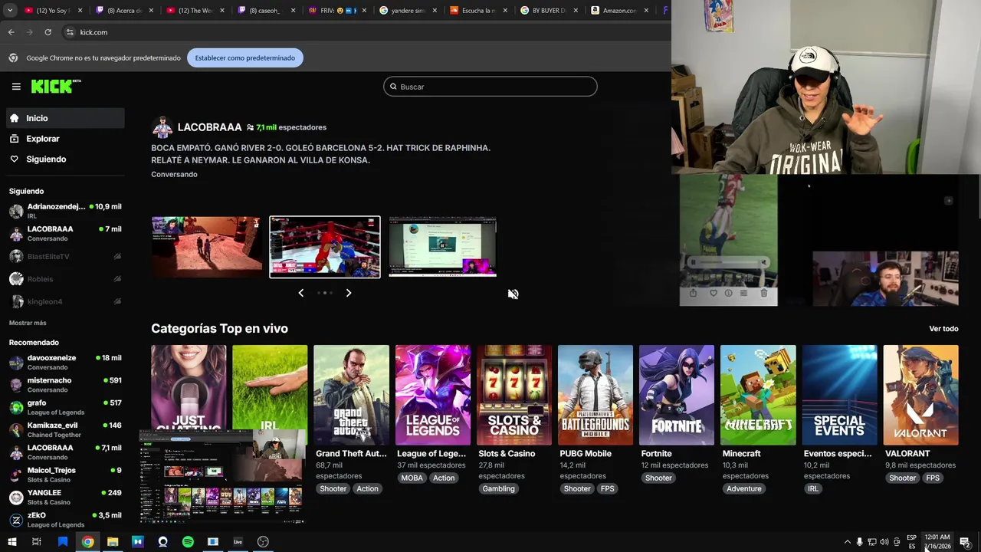Click Action tag under Grand Theft Auto
The height and width of the screenshot is (552, 981).
[x=367, y=488]
